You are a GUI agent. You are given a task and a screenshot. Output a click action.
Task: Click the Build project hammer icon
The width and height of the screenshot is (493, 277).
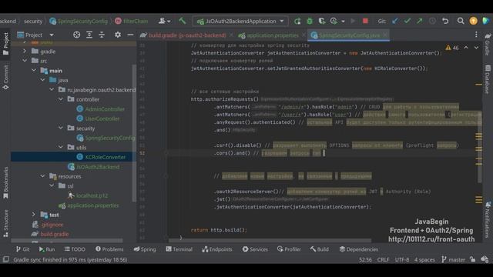coord(182,21)
